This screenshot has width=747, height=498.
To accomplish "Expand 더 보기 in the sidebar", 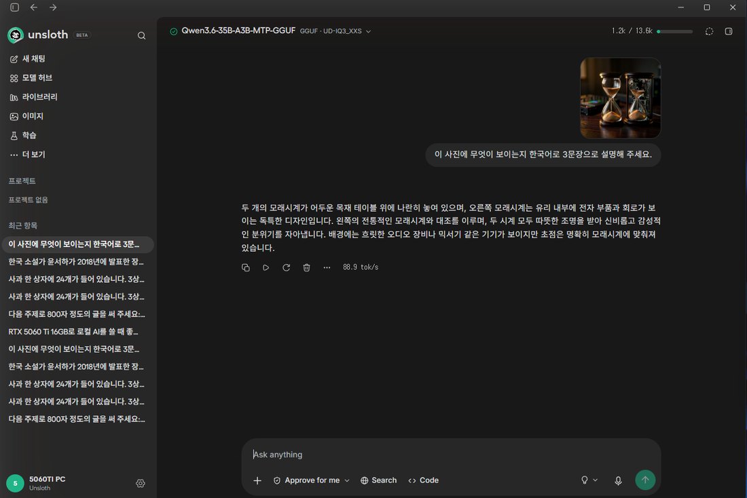I will tap(28, 154).
